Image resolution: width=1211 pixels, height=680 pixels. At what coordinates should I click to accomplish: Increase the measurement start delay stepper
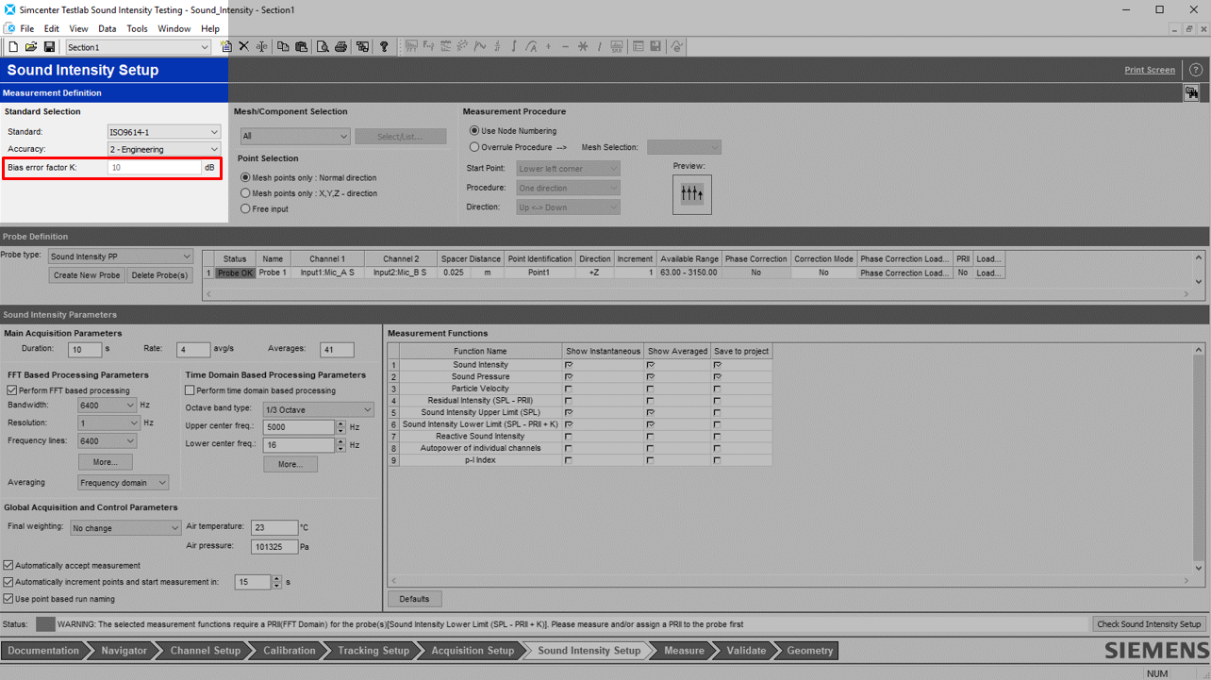coord(276,578)
